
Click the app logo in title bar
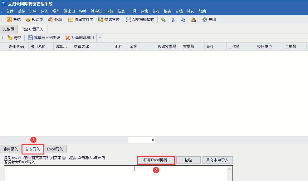tap(4, 3)
